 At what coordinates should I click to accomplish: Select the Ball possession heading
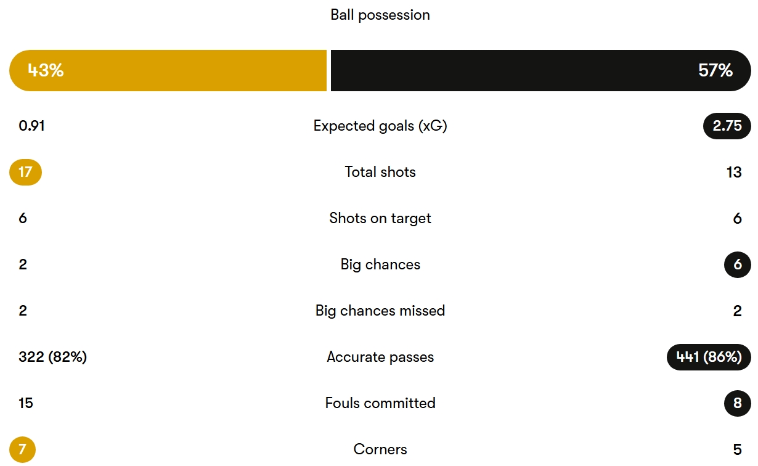coord(380,15)
